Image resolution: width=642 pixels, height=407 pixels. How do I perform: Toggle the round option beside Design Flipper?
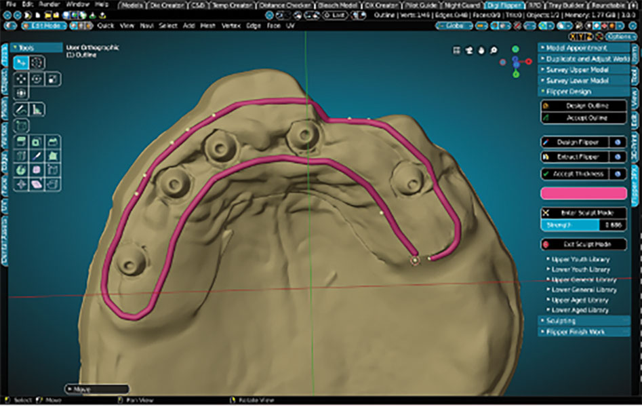tap(618, 142)
